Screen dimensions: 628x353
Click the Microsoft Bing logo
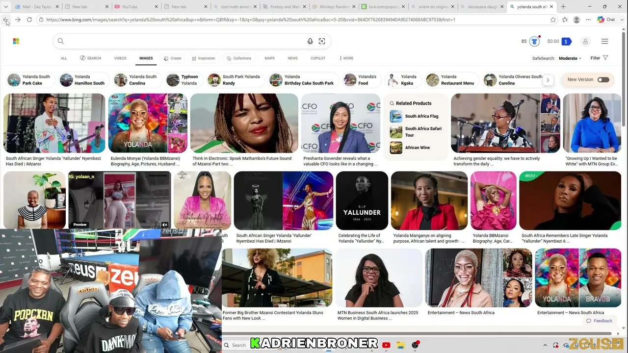[x=16, y=41]
